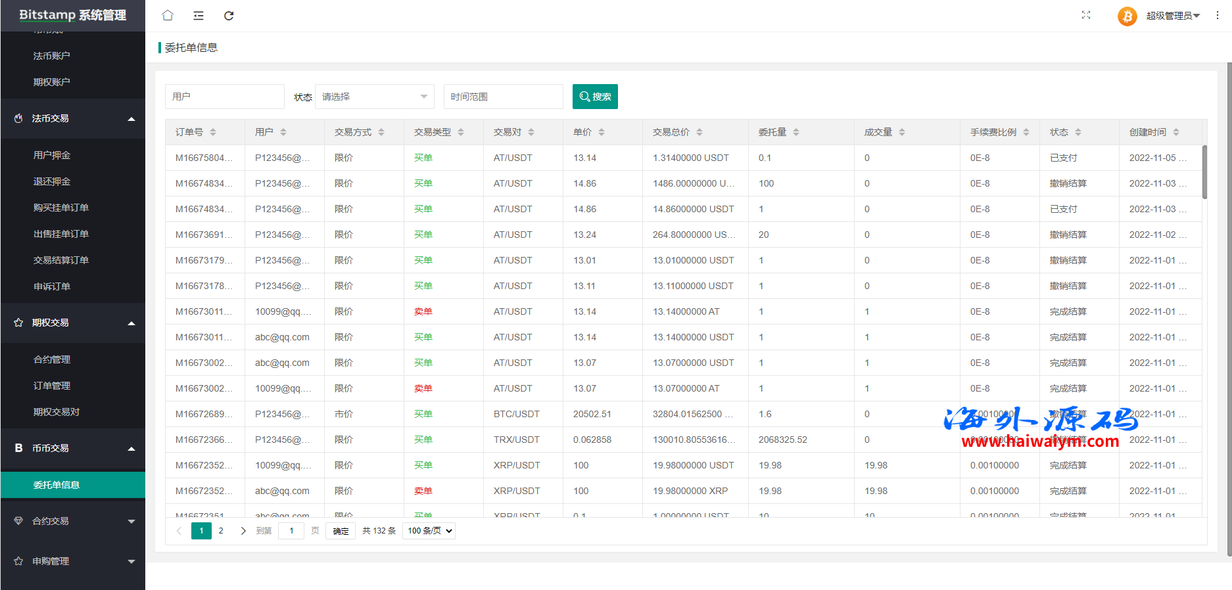Click the home icon in top bar
Image resolution: width=1232 pixels, height=590 pixels.
point(168,15)
